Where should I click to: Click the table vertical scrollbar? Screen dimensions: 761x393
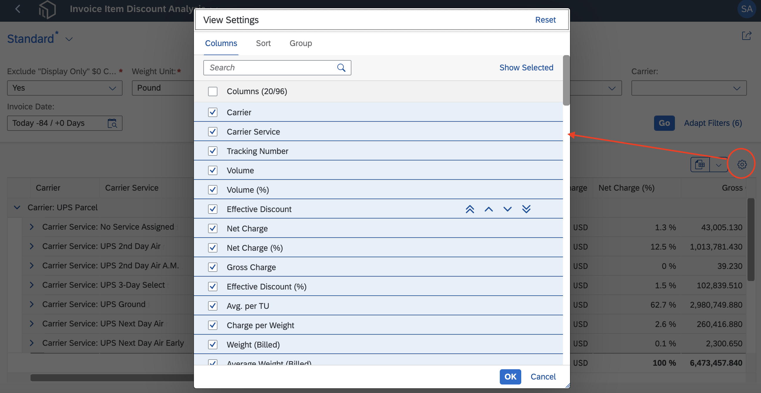[x=751, y=239]
